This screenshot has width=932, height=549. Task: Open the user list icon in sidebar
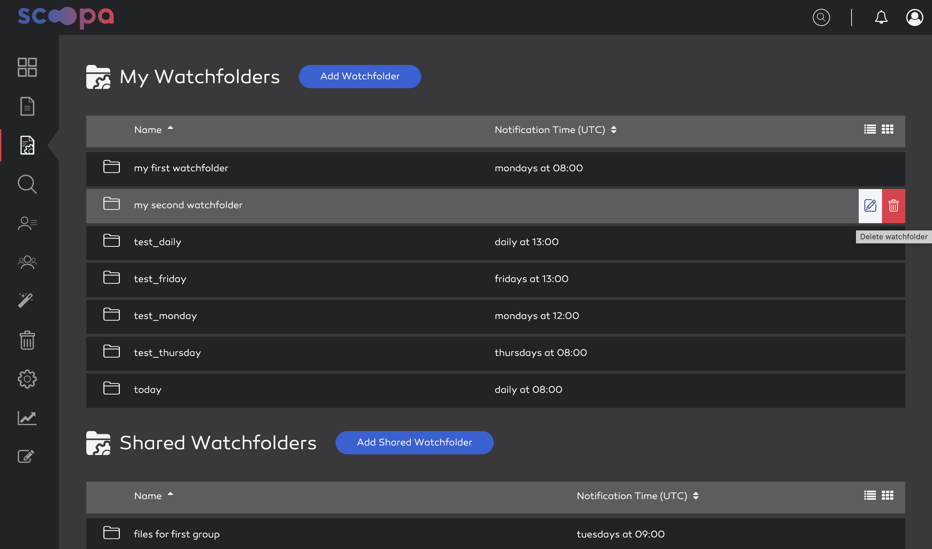coord(27,223)
